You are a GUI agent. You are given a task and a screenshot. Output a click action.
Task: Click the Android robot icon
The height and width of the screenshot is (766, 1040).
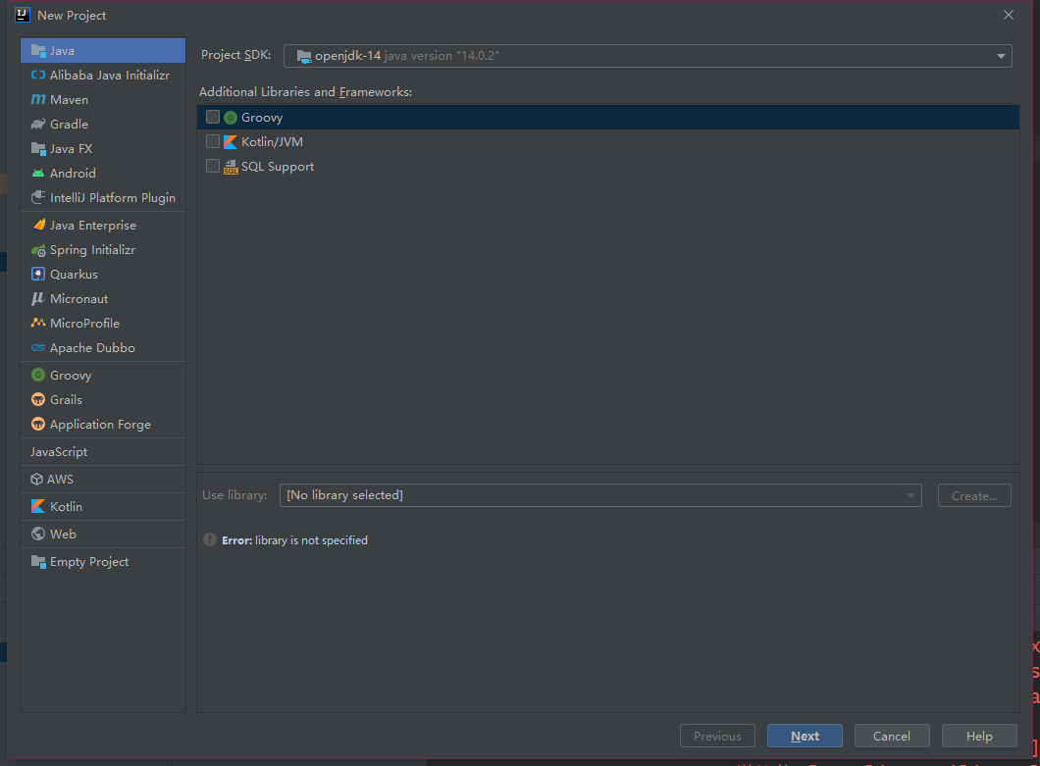point(38,173)
